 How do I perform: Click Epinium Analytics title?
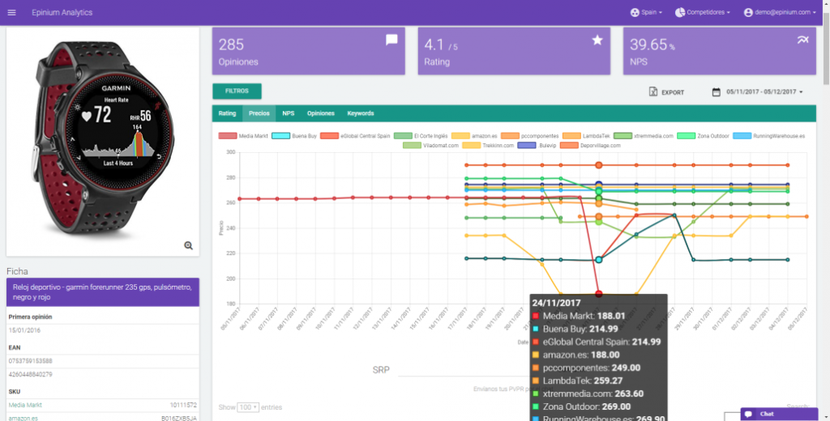click(62, 12)
